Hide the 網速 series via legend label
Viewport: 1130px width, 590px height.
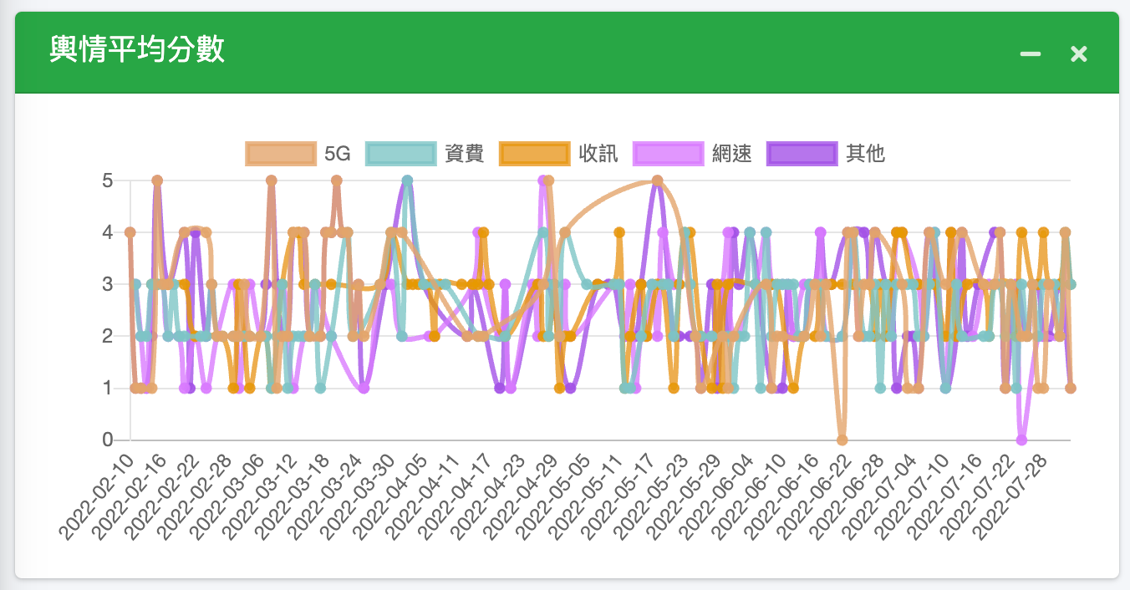tap(732, 154)
